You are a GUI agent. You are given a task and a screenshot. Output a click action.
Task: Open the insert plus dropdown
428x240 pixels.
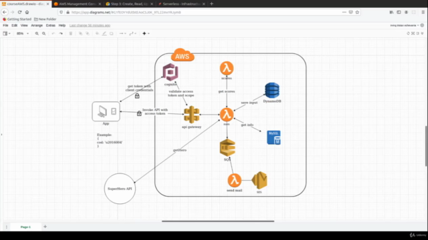[x=146, y=33]
